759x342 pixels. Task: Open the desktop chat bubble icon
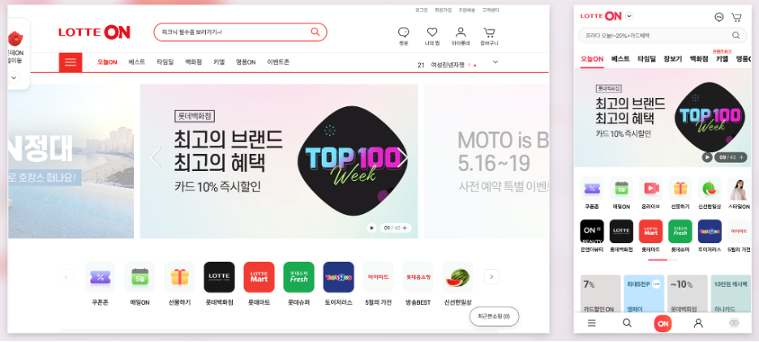(403, 32)
